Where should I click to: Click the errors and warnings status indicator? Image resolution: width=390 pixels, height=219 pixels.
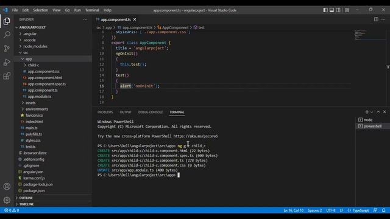(x=12, y=210)
